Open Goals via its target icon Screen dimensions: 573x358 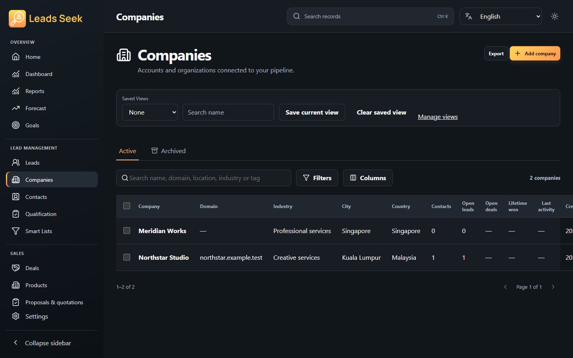click(x=16, y=125)
